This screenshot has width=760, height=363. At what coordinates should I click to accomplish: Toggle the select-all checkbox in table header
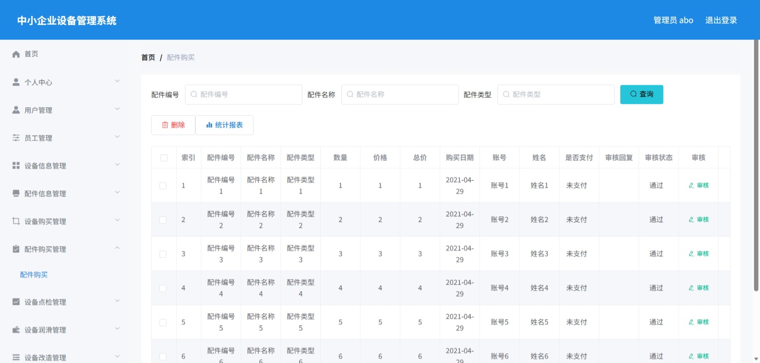coord(164,158)
